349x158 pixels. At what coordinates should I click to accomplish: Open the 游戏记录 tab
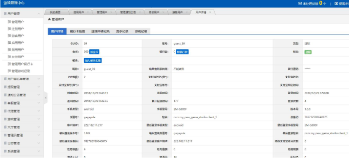[x=141, y=31]
